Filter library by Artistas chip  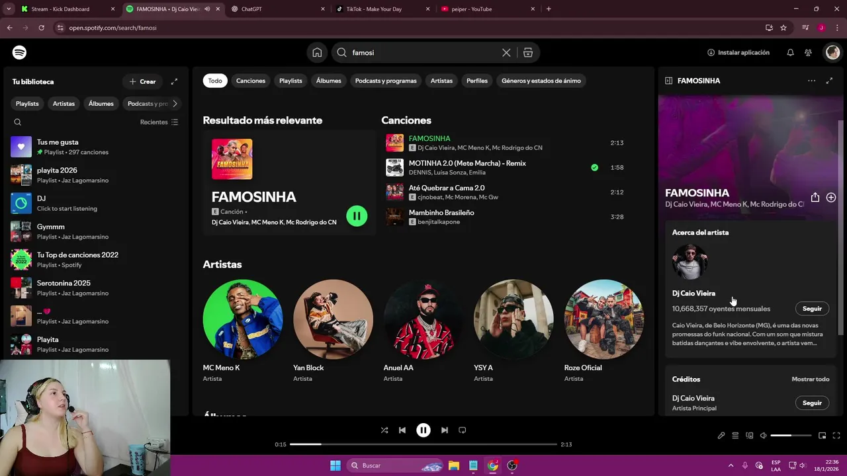coord(64,104)
